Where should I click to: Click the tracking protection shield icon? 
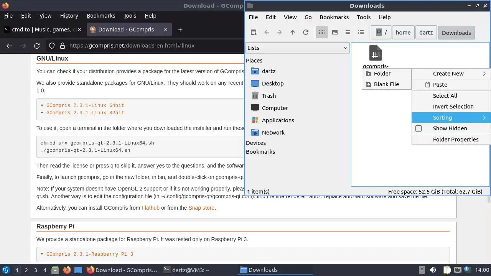(52, 46)
